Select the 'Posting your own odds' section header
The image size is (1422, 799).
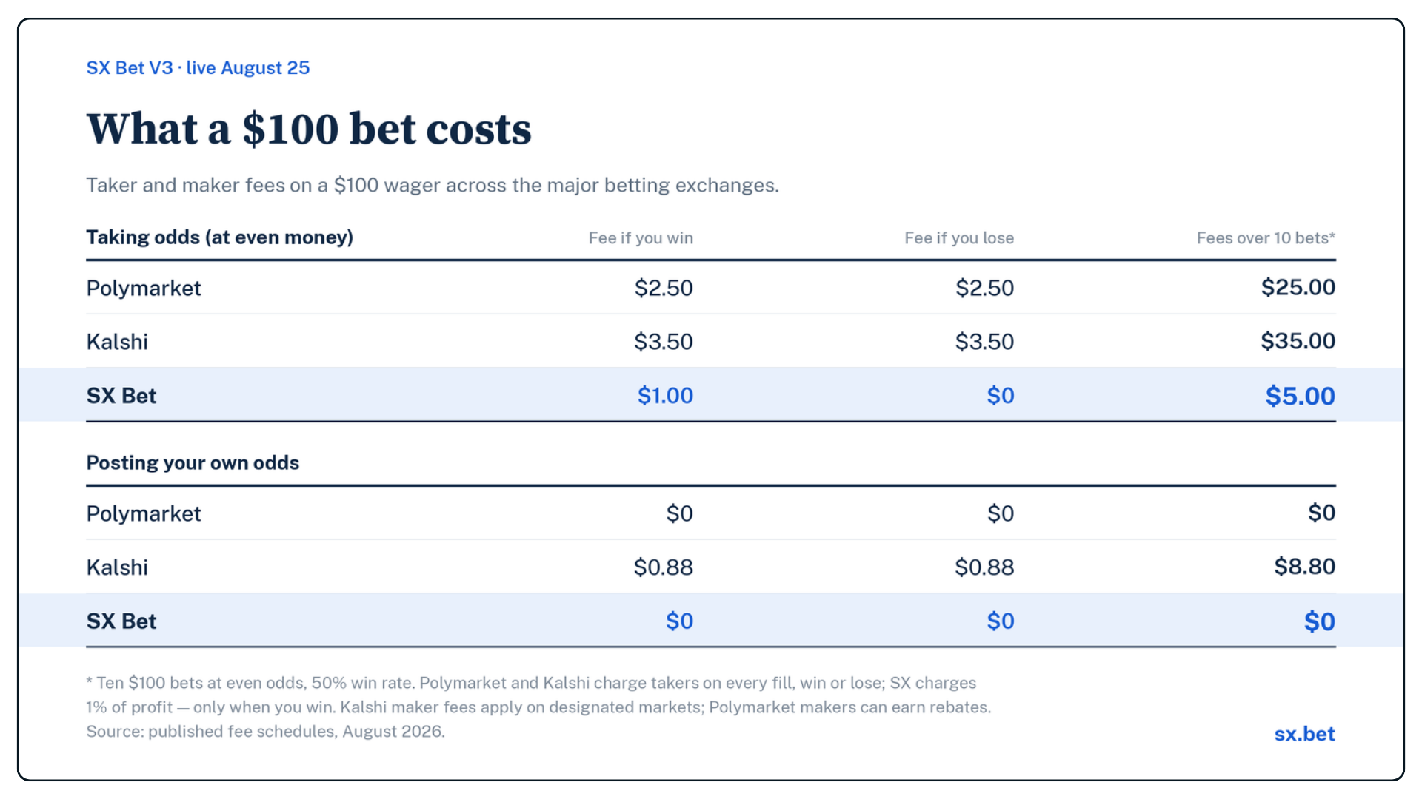pyautogui.click(x=193, y=463)
